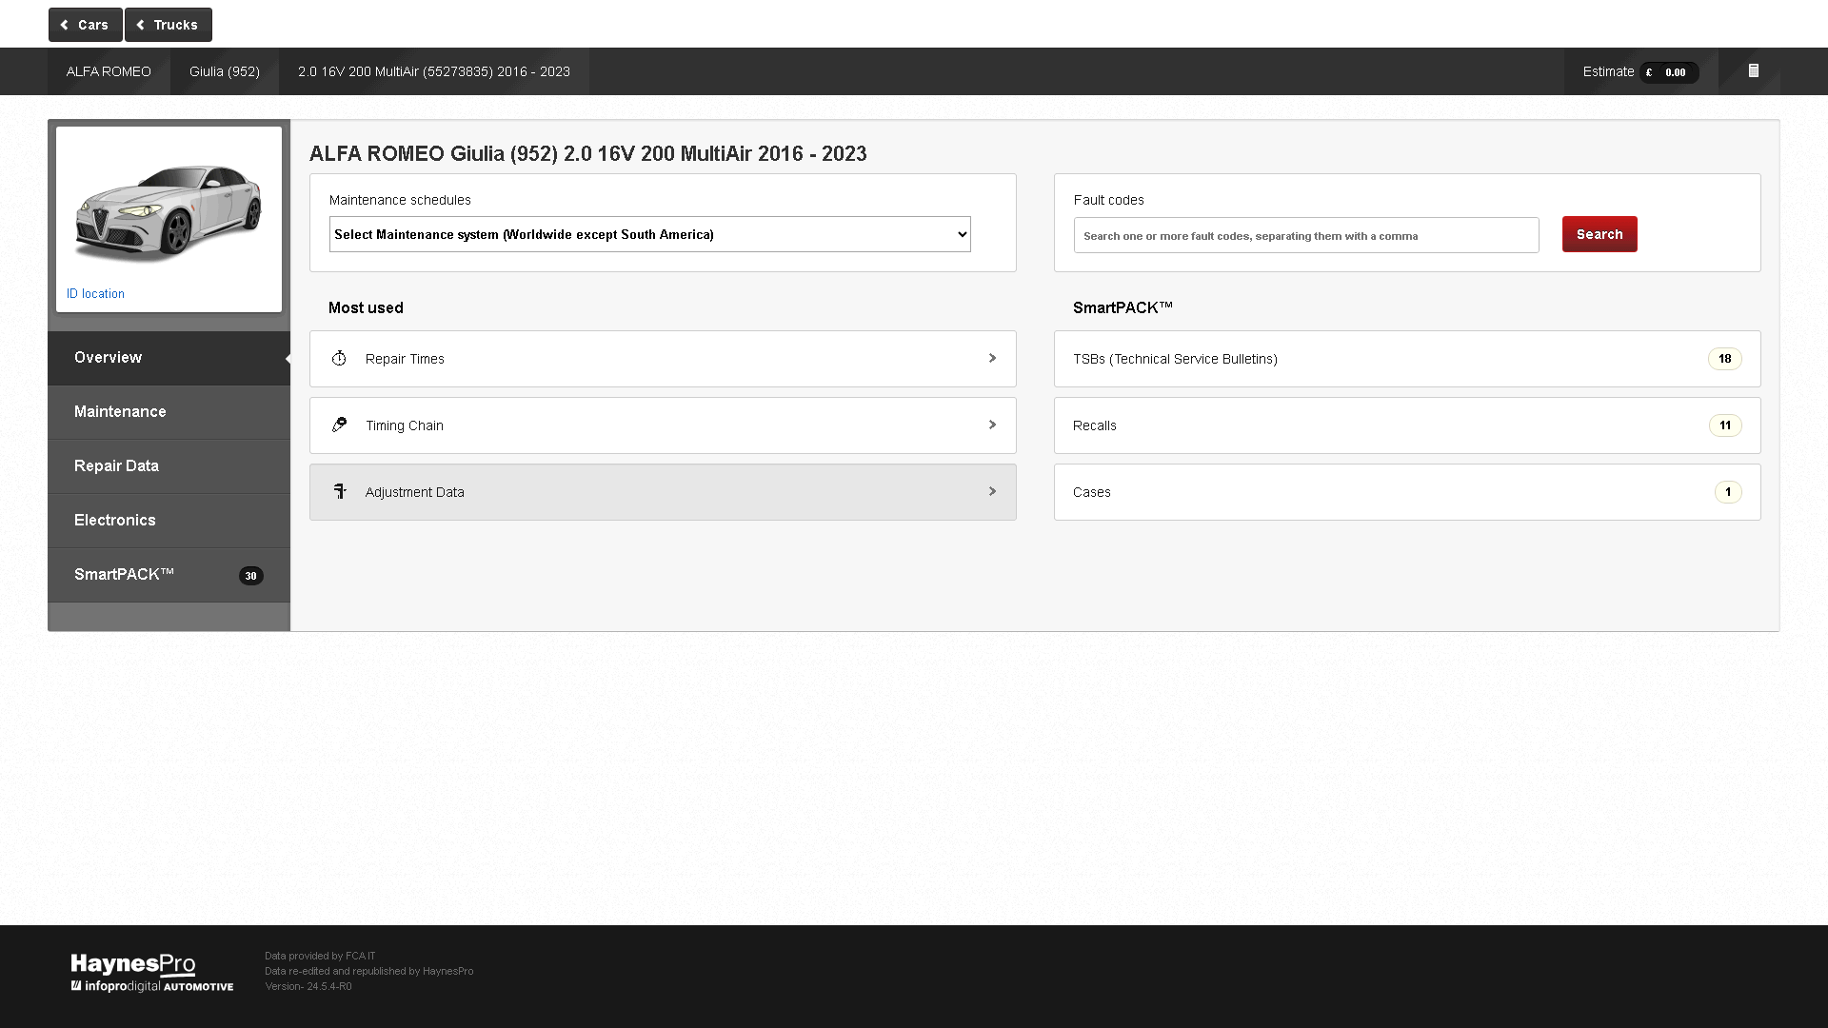1828x1028 pixels.
Task: Select the Electronics sidebar tab
Action: click(x=114, y=520)
